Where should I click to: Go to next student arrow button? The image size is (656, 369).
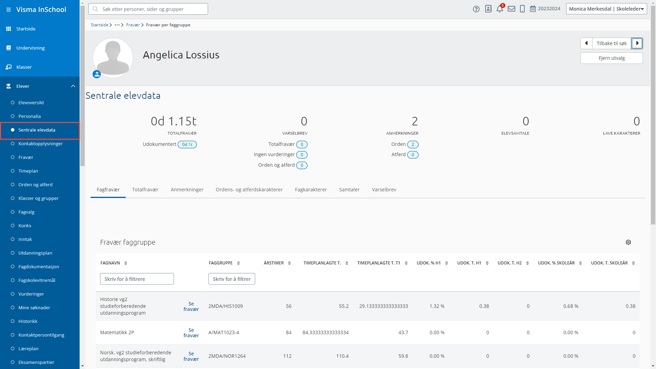coord(637,43)
